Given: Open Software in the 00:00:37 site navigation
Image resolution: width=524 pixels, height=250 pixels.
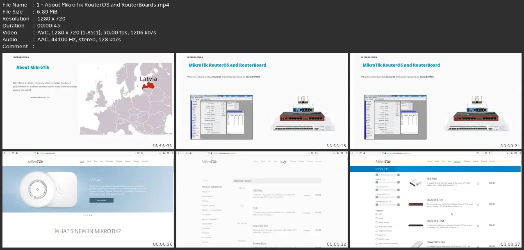Looking at the screenshot, I should click(467, 161).
